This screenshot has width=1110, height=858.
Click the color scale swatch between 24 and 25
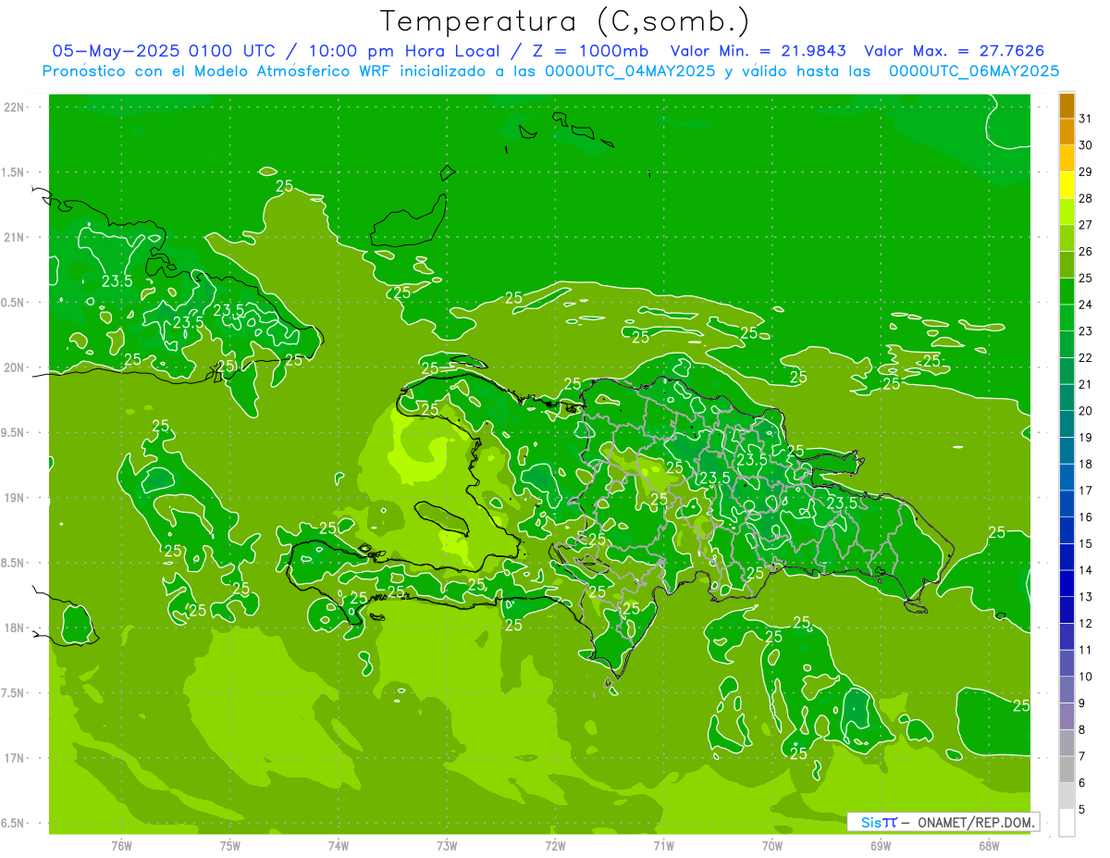pos(1067,292)
